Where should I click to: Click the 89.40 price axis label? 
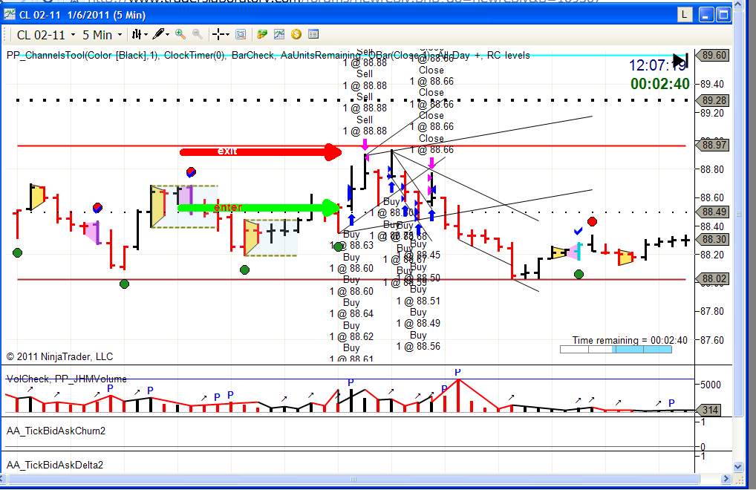click(x=712, y=85)
